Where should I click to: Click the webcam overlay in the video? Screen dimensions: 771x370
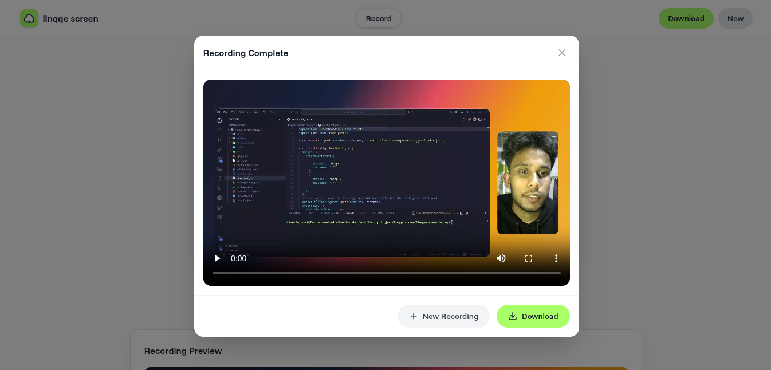pyautogui.click(x=528, y=182)
